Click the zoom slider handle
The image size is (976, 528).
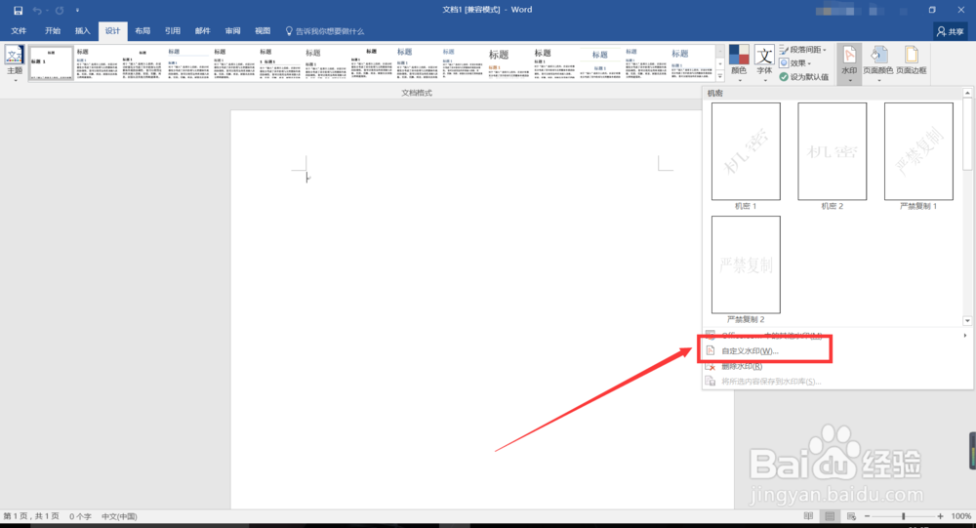click(903, 516)
